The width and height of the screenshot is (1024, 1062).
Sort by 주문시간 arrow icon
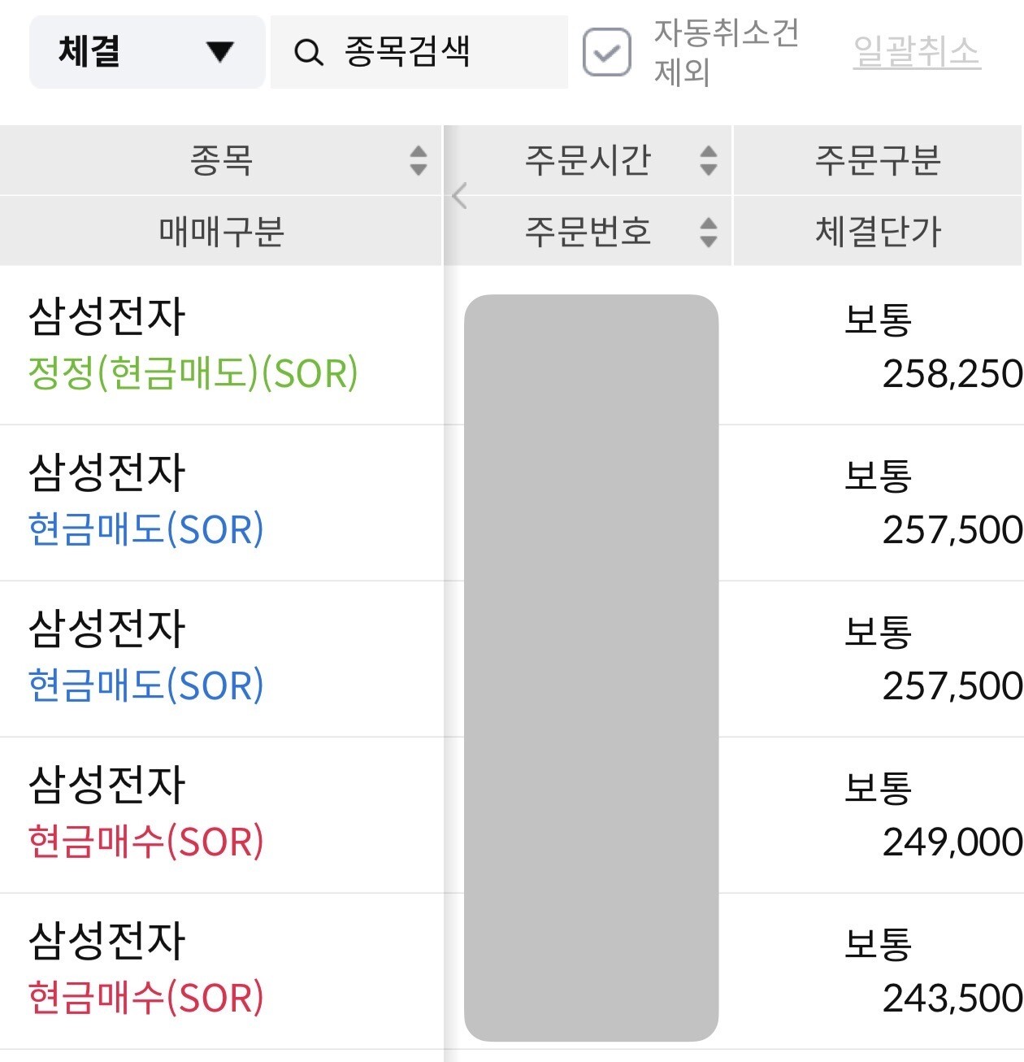[709, 160]
